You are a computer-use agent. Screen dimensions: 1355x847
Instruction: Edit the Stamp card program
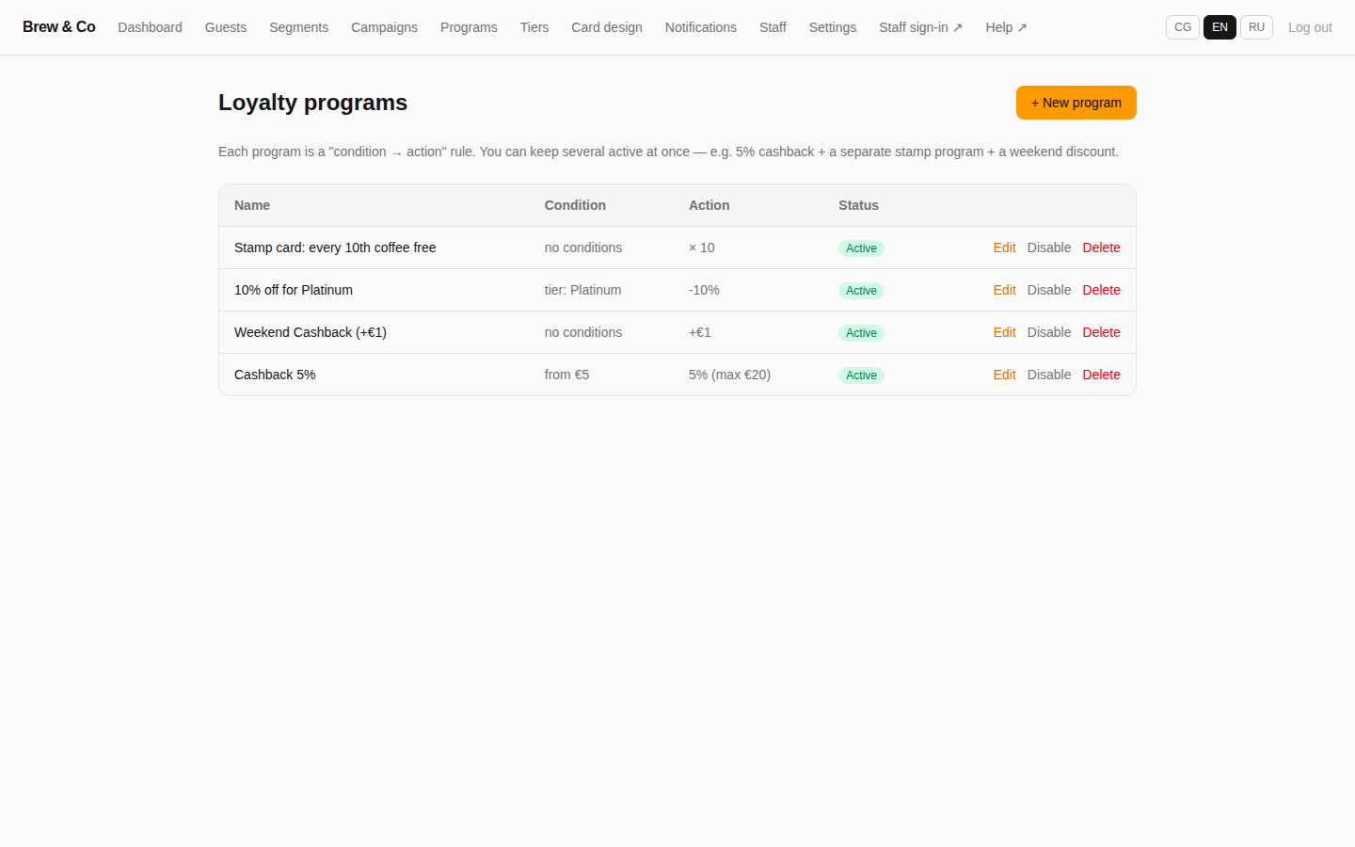1004,248
